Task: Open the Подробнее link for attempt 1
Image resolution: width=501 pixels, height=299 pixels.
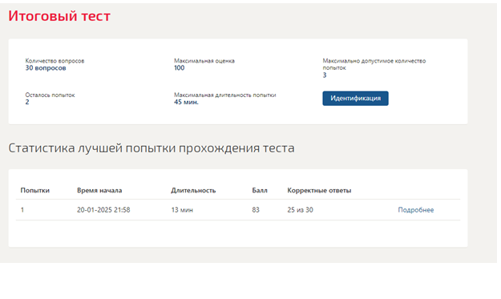Action: pos(416,210)
